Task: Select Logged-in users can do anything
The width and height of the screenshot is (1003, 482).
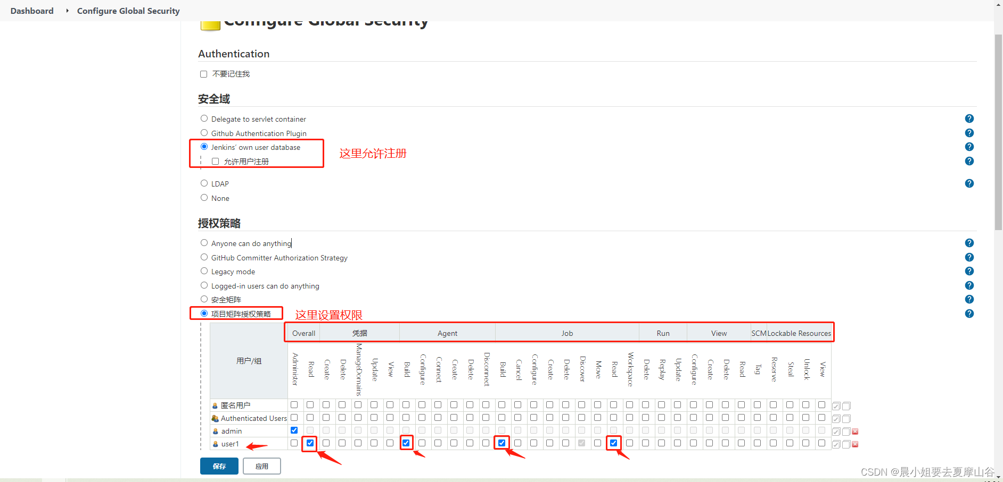Action: [x=204, y=285]
